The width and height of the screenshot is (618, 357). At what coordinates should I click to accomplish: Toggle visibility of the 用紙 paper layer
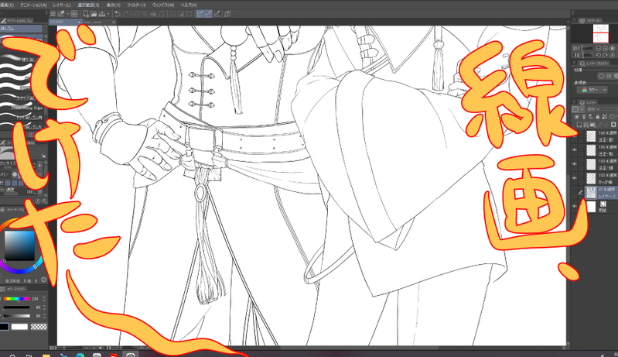coord(574,206)
